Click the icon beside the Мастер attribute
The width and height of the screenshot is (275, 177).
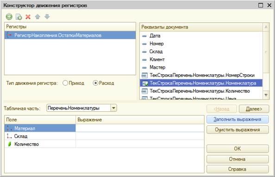click(144, 68)
